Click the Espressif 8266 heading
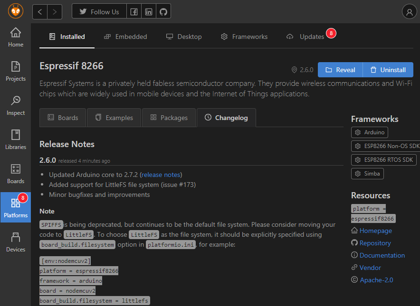This screenshot has height=306, width=420. coord(71,66)
